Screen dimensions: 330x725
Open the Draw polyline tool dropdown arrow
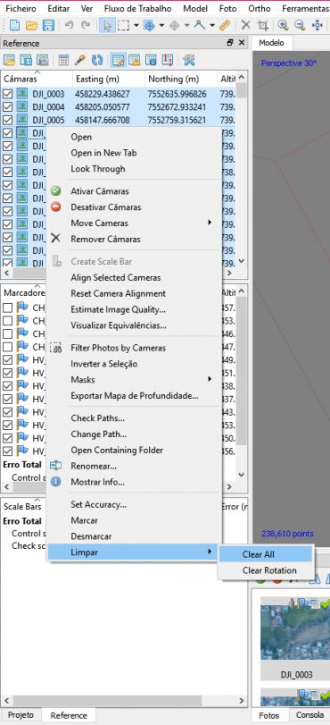212,26
